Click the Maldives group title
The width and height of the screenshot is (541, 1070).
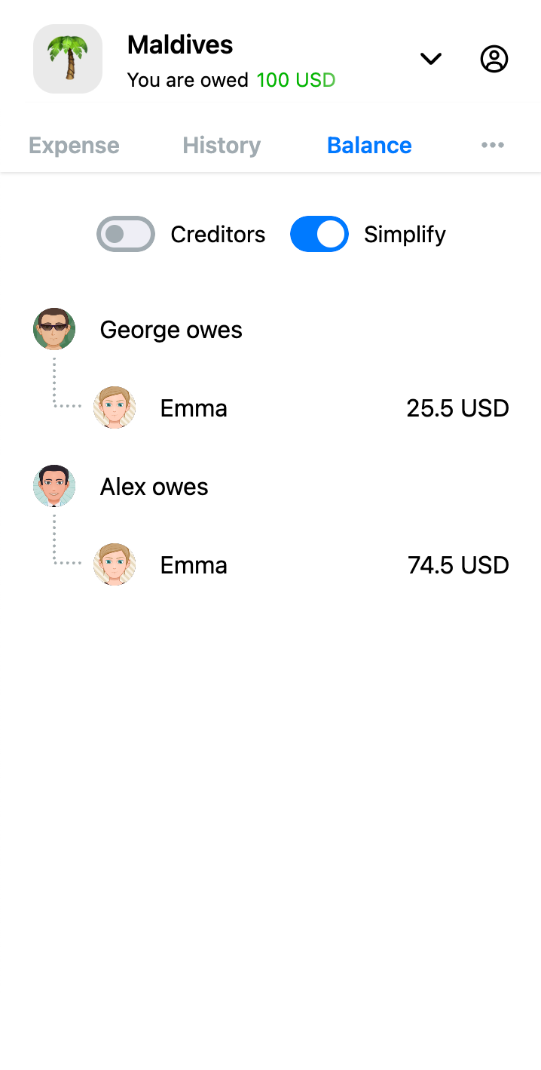pyautogui.click(x=180, y=45)
